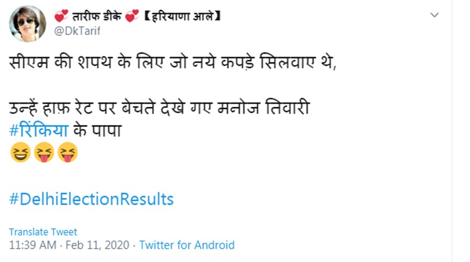The width and height of the screenshot is (470, 262).
Task: Open the 11:39 AM · Feb 11, 2020 timestamp
Action: click(x=69, y=245)
